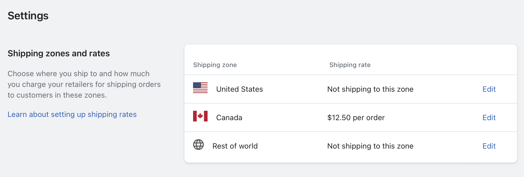Click Rest of world 'Not shipping to this zone' text
The height and width of the screenshot is (177, 524).
click(x=370, y=146)
